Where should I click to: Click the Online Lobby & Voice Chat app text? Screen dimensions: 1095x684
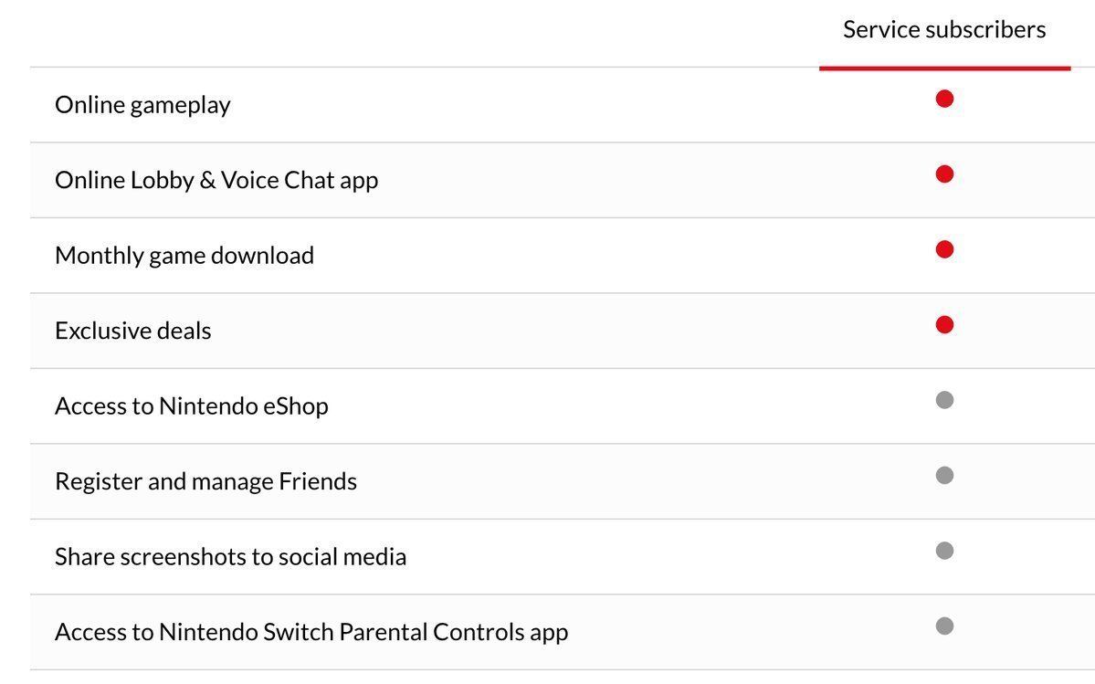[216, 181]
